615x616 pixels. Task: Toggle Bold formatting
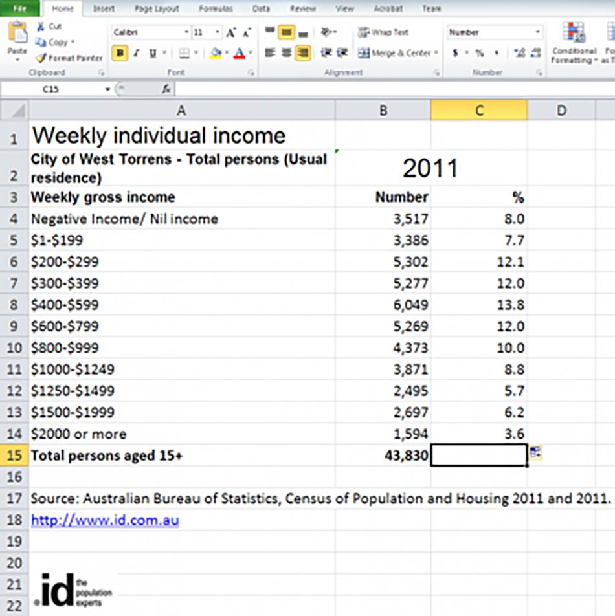coord(120,52)
